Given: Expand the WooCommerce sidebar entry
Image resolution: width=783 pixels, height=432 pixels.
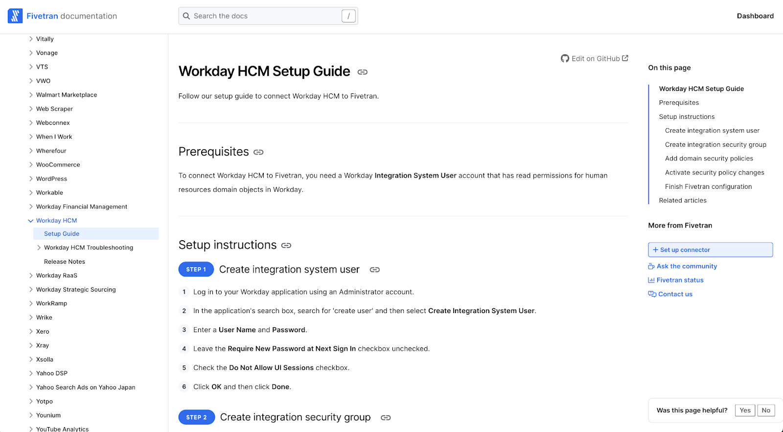Looking at the screenshot, I should [x=31, y=165].
